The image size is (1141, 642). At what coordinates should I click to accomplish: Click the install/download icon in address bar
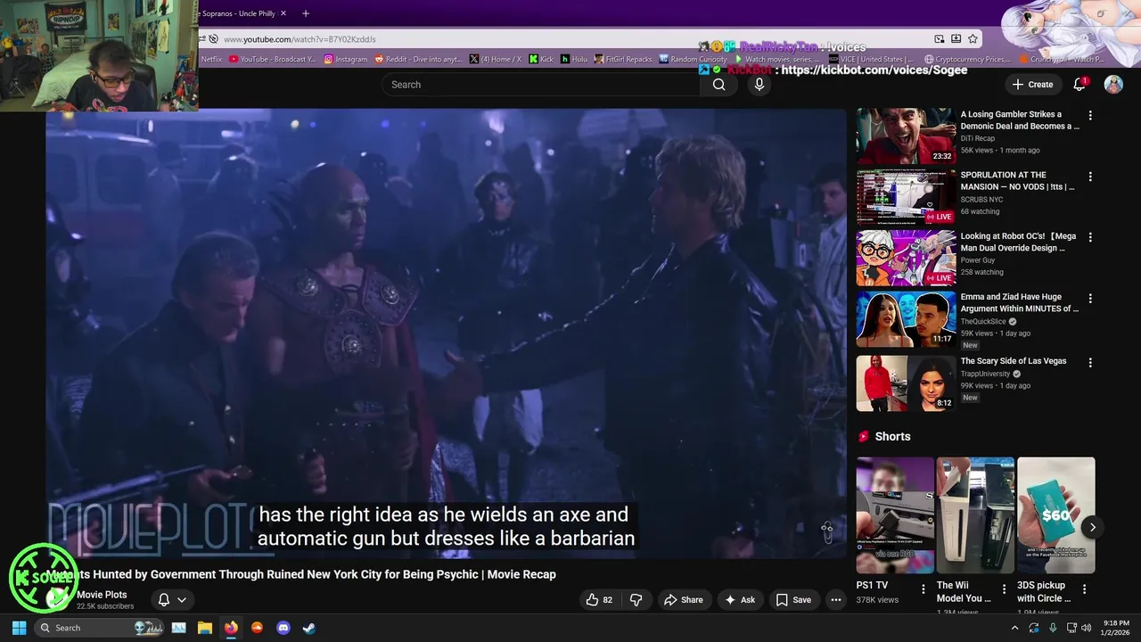point(956,39)
